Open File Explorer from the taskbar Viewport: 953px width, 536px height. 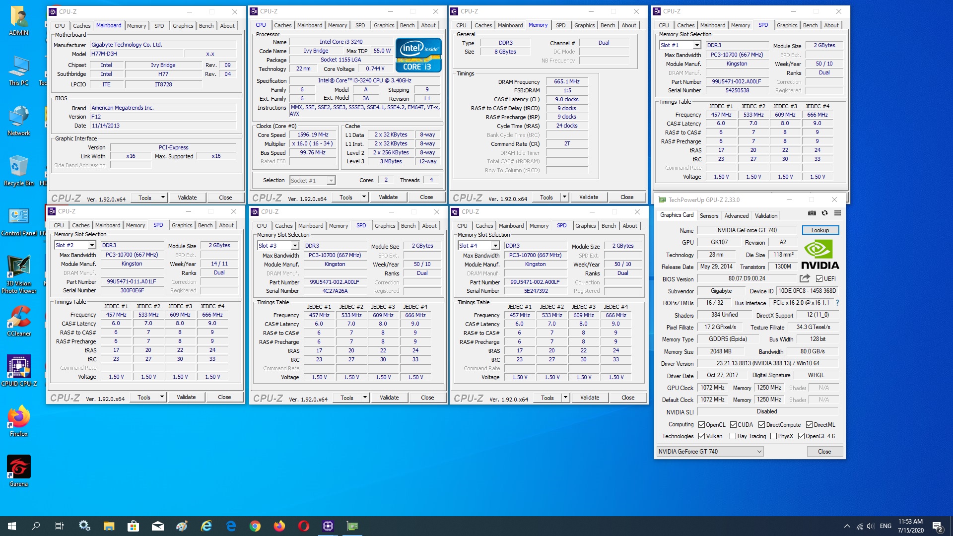(x=109, y=526)
